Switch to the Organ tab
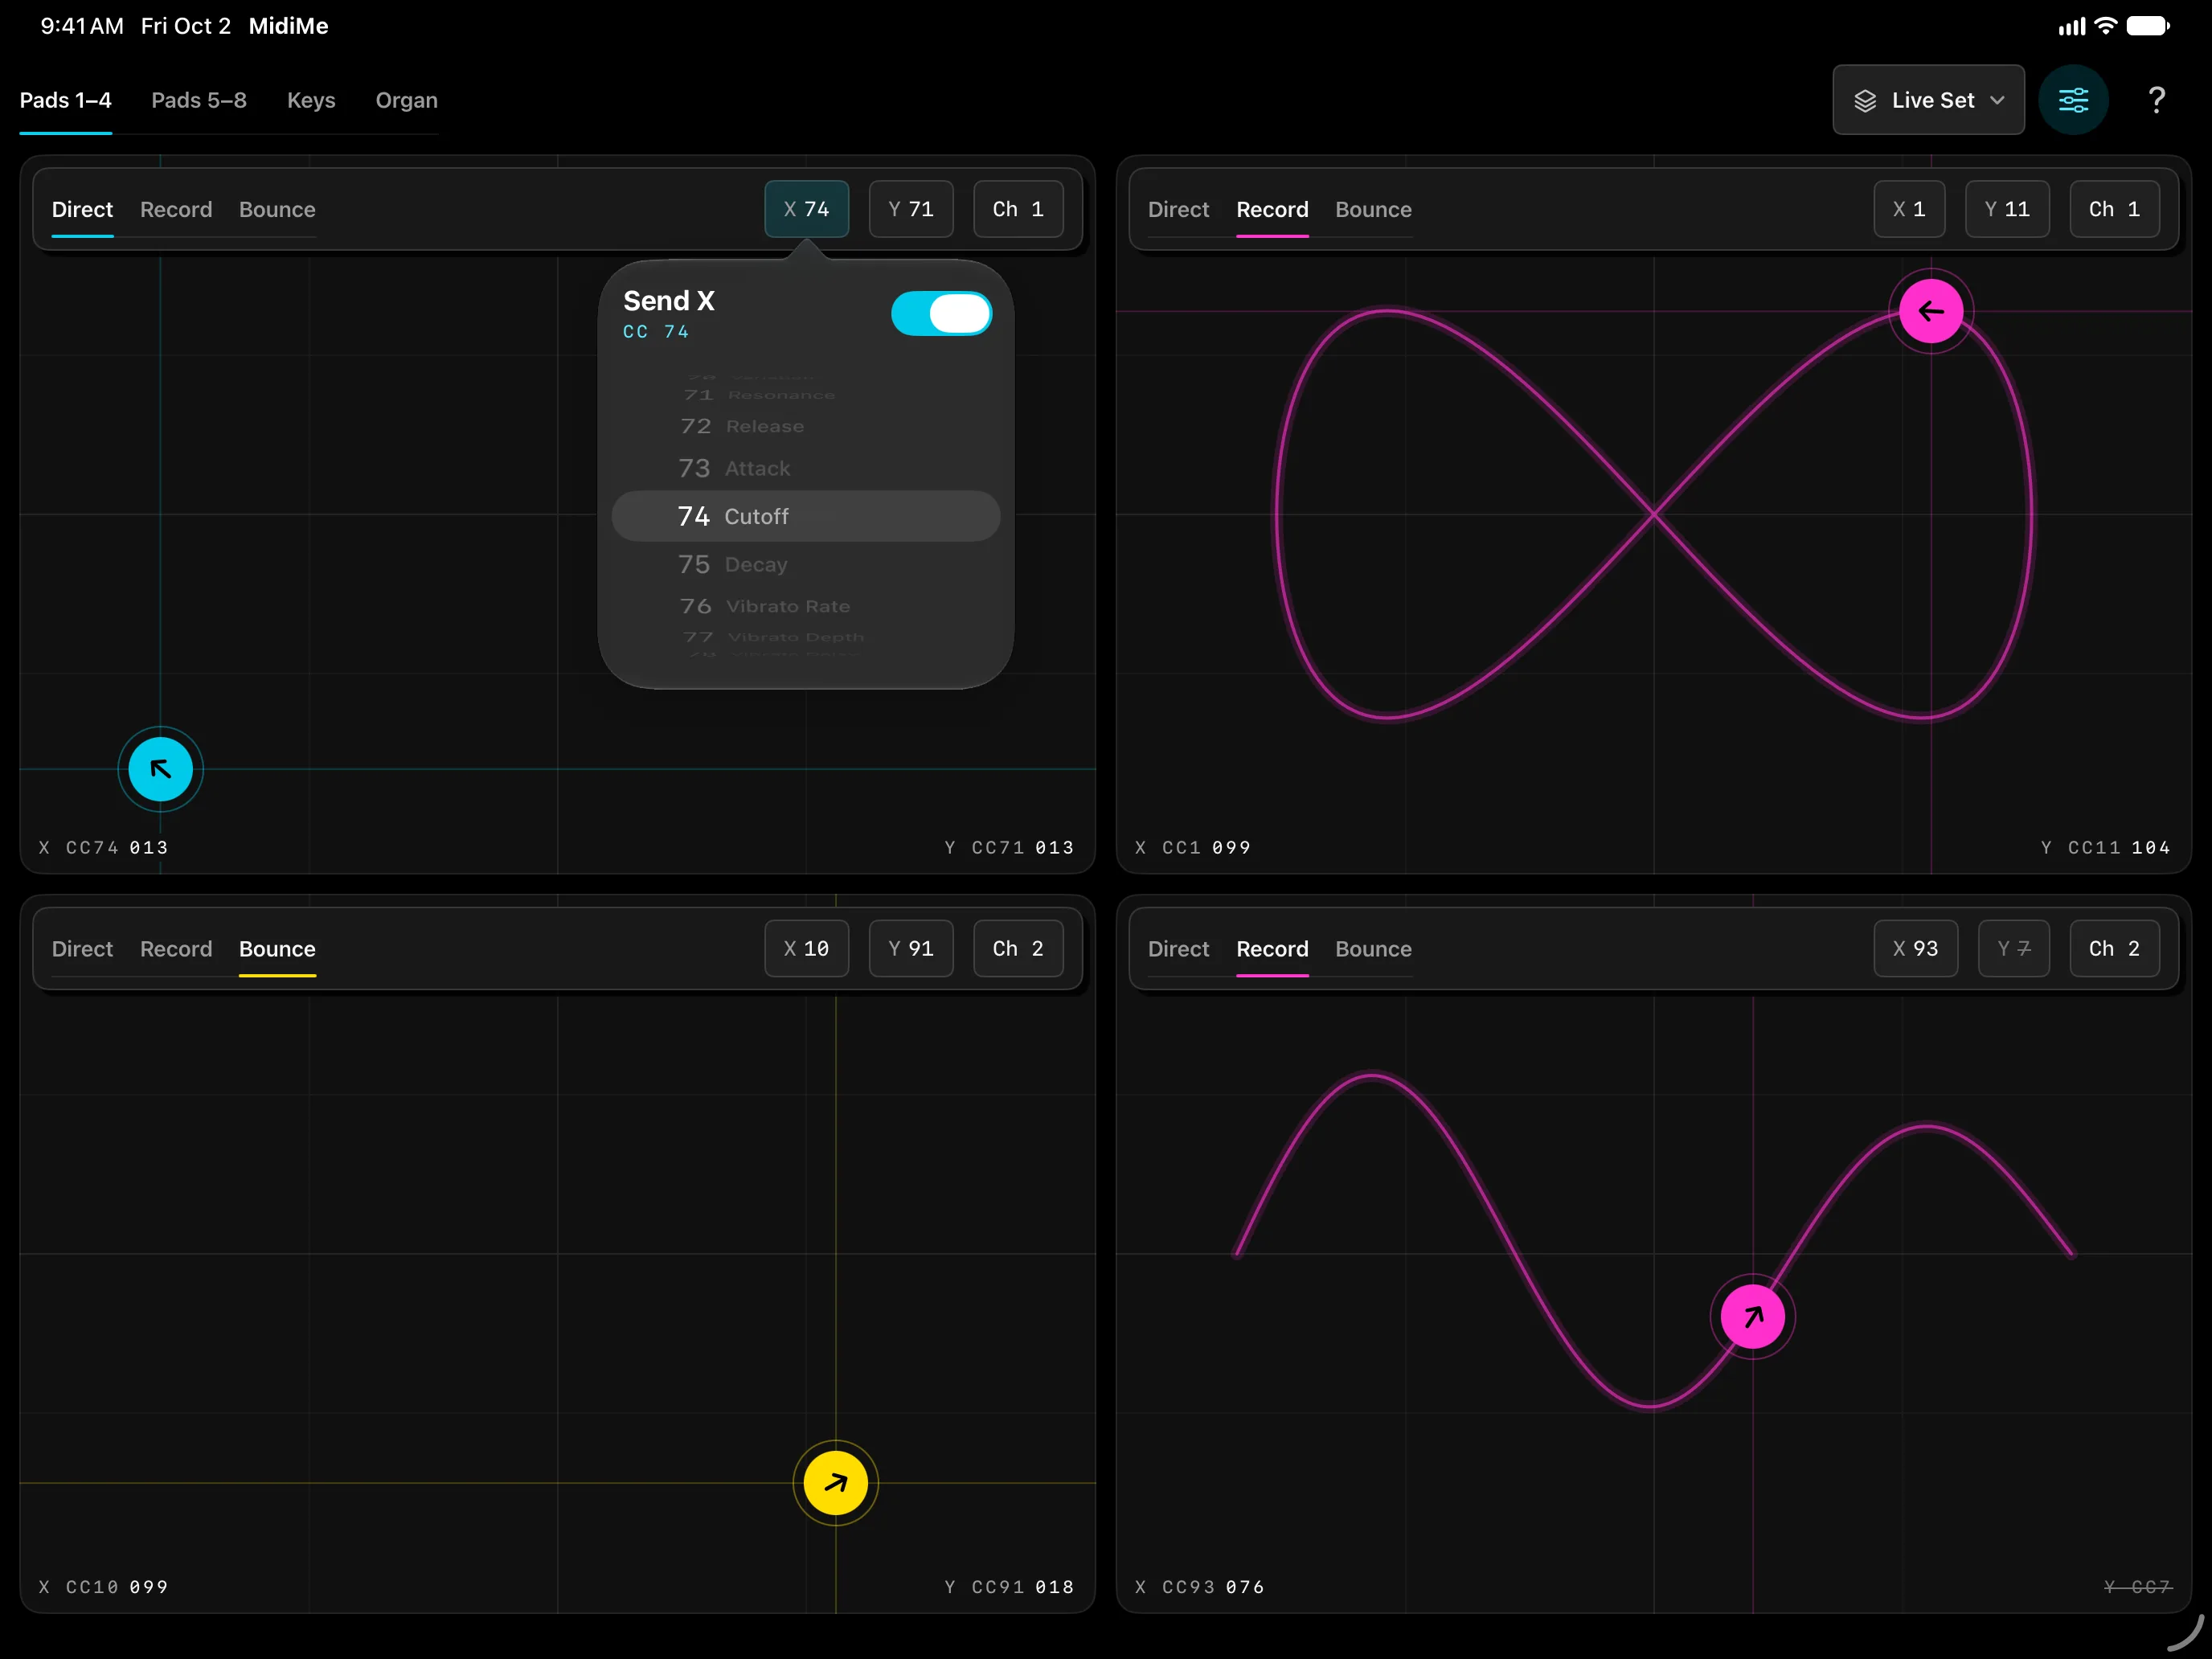This screenshot has height=1659, width=2212. [x=406, y=100]
